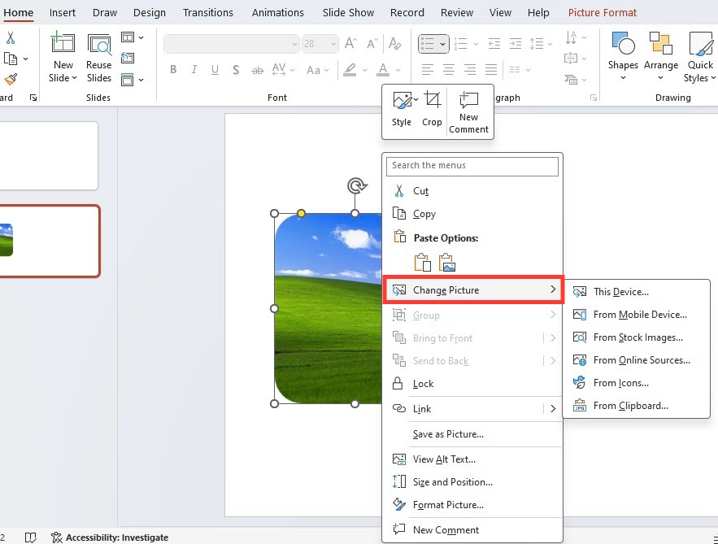Select the Crop tool in the mini toolbar
This screenshot has height=544, width=718.
click(432, 110)
